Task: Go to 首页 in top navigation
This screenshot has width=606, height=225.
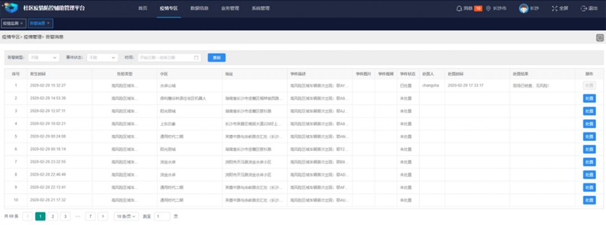Action: (143, 8)
